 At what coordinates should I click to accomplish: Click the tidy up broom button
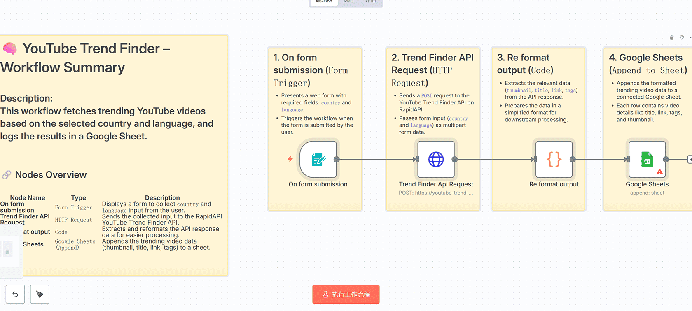[x=40, y=294]
